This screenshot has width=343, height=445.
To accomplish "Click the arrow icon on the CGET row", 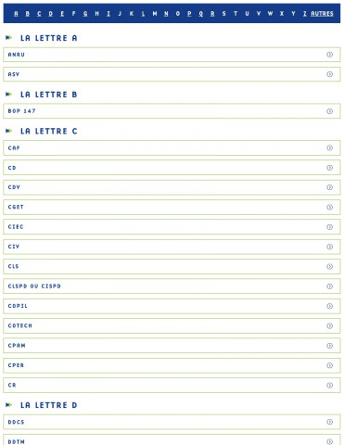I will (329, 207).
